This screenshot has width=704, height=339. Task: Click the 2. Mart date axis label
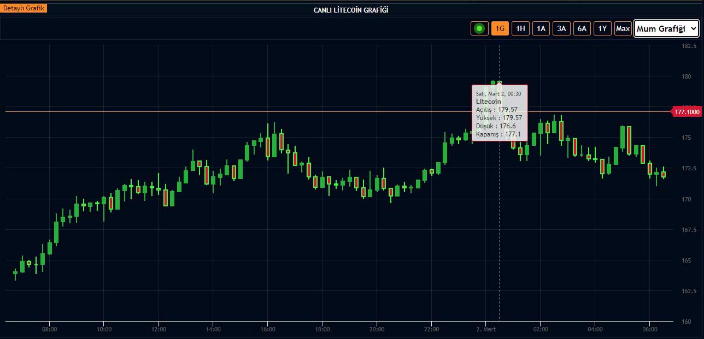click(486, 329)
